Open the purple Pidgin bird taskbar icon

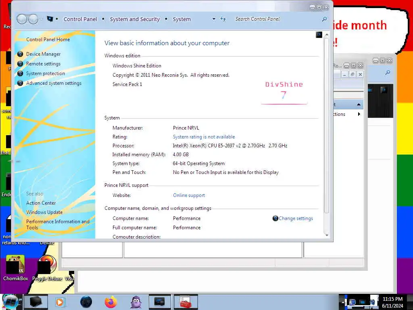(136, 302)
